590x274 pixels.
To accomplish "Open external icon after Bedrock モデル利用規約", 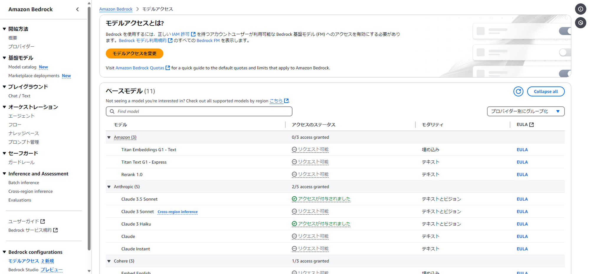I will pos(170,40).
